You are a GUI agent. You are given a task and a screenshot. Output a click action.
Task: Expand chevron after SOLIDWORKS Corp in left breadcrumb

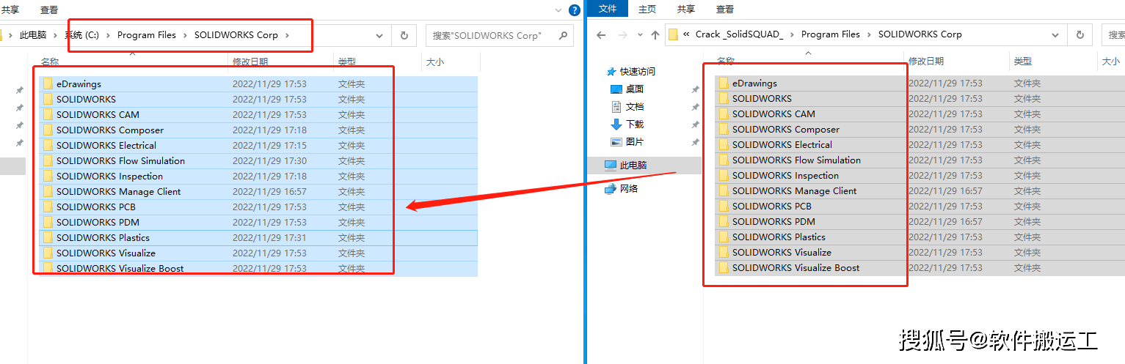(287, 35)
